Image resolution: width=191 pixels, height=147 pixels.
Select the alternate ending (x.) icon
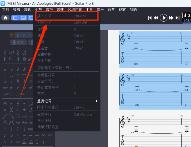(11, 59)
